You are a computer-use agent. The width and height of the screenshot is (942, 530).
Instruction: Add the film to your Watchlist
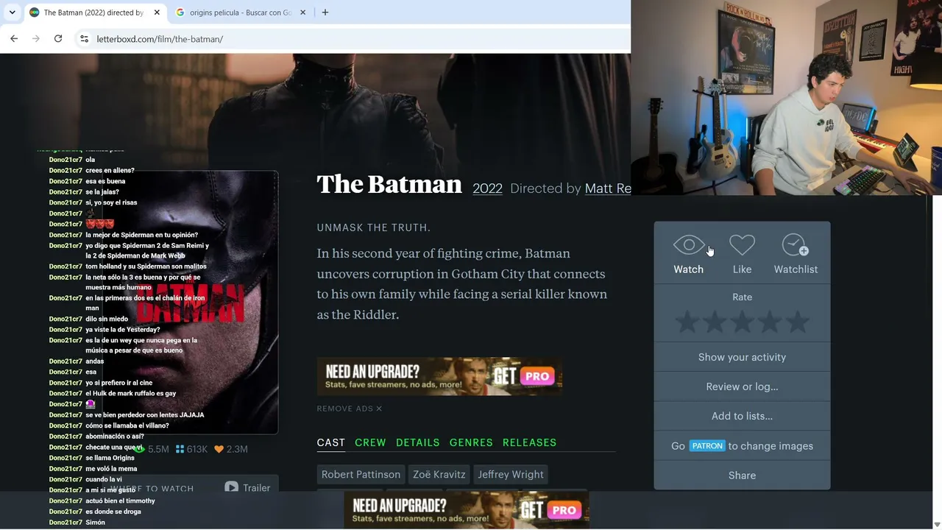coord(796,254)
